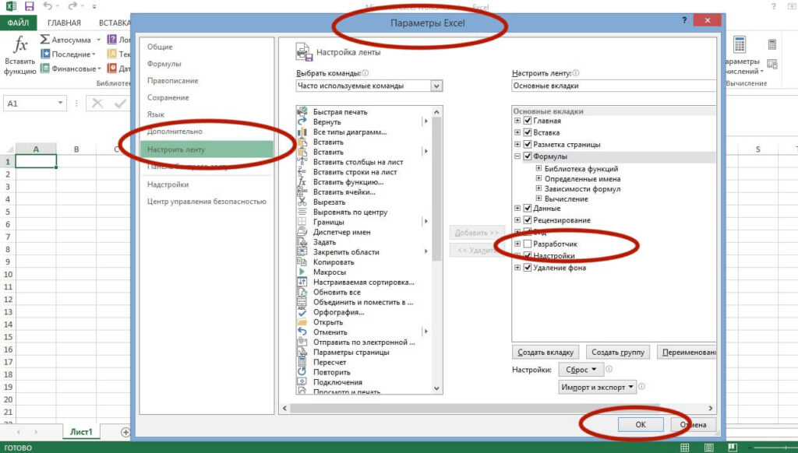Uncheck the Вставка tab checkbox
The height and width of the screenshot is (453, 798).
(528, 132)
